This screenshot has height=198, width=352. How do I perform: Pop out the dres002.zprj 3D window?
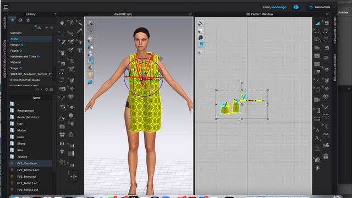[x=191, y=14]
